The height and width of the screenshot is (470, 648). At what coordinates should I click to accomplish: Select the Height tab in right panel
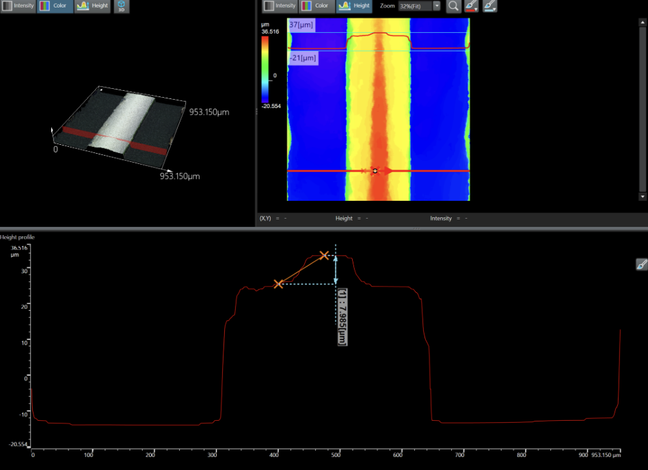click(355, 6)
